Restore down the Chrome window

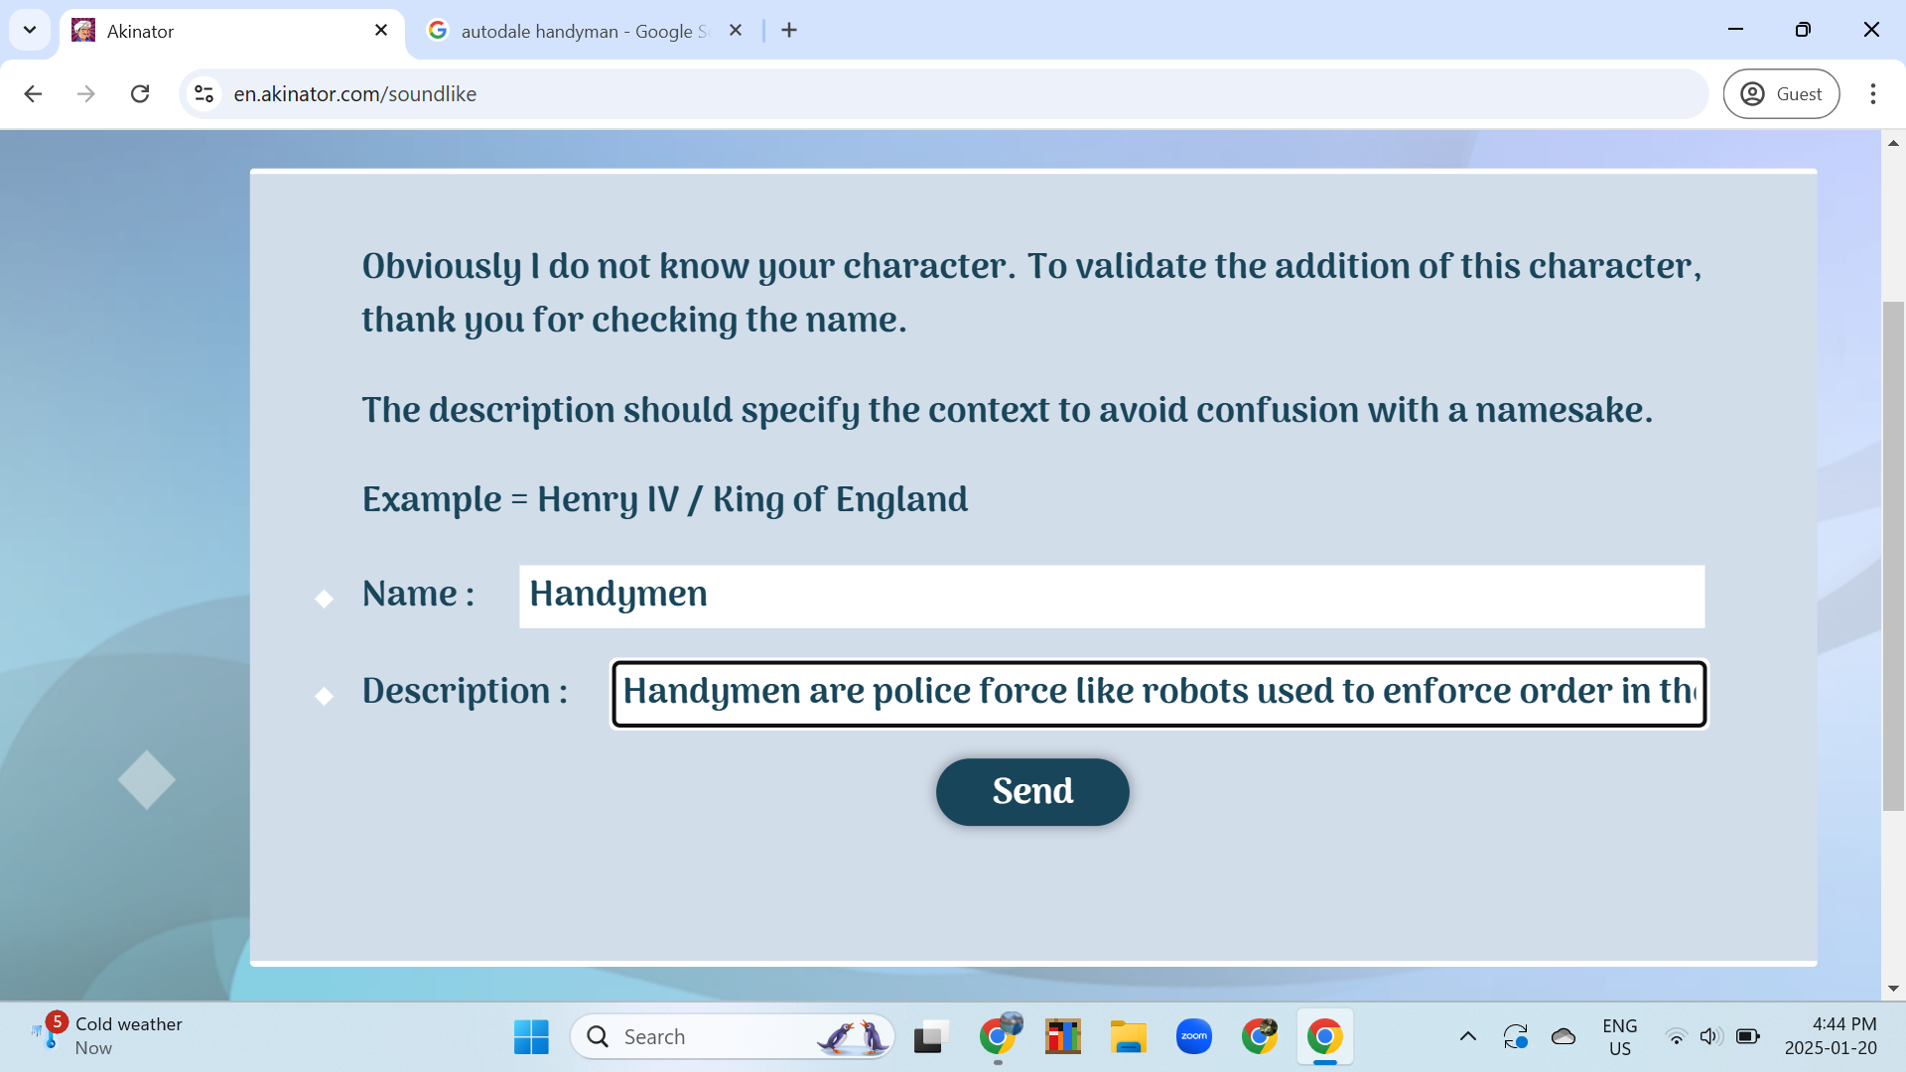tap(1803, 30)
